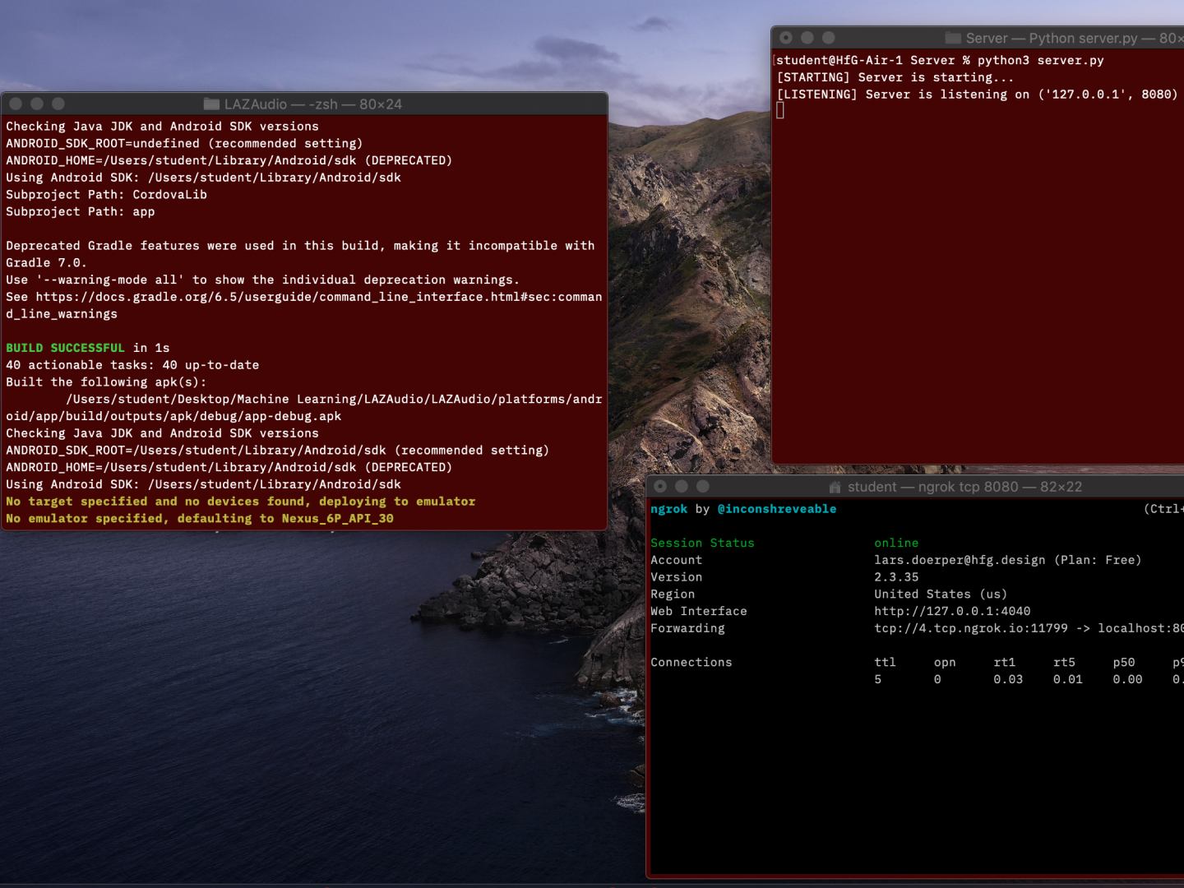Click the 'opn' column header
This screenshot has width=1184, height=888.
(x=945, y=662)
